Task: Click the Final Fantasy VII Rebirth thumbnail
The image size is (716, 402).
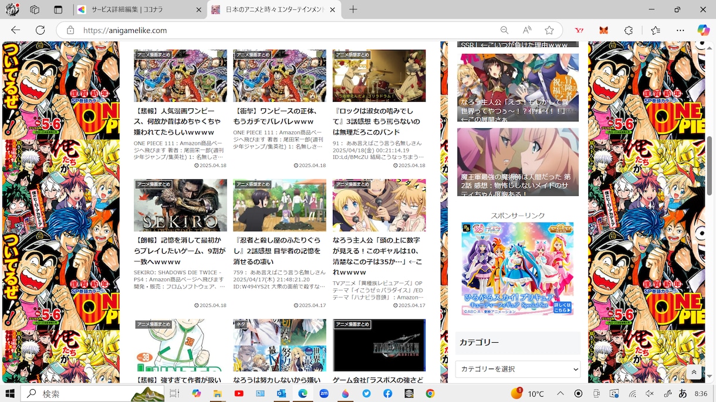Action: pos(379,345)
